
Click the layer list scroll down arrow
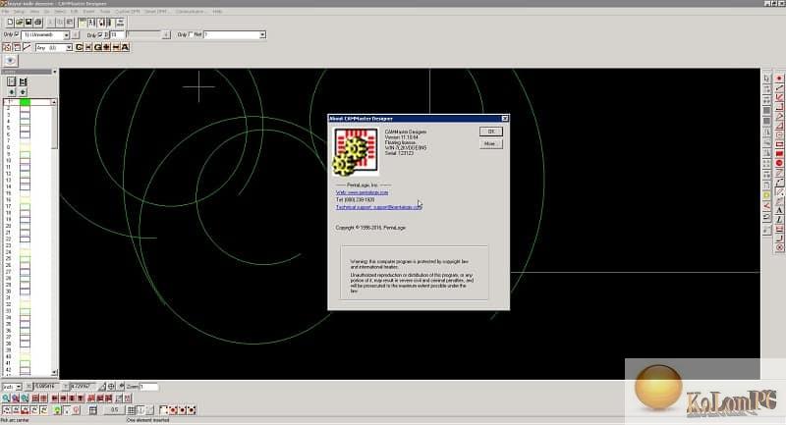(54, 372)
